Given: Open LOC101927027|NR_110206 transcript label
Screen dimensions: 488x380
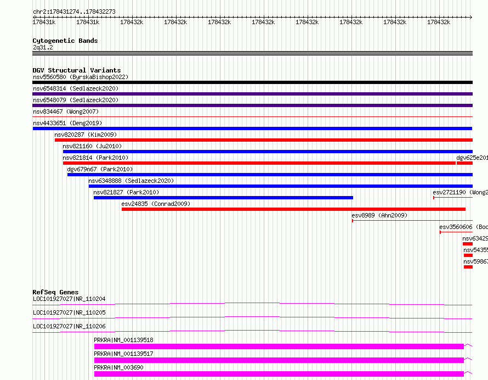Looking at the screenshot, I should (x=69, y=326).
